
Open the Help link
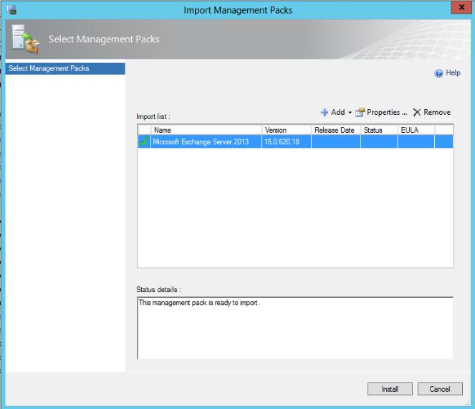(453, 73)
